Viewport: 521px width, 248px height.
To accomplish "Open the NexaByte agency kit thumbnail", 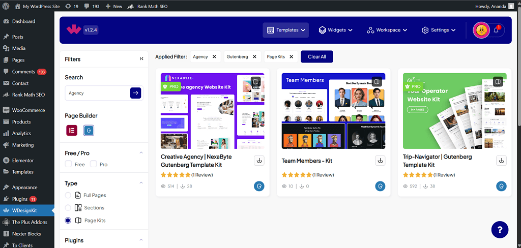I will [213, 111].
